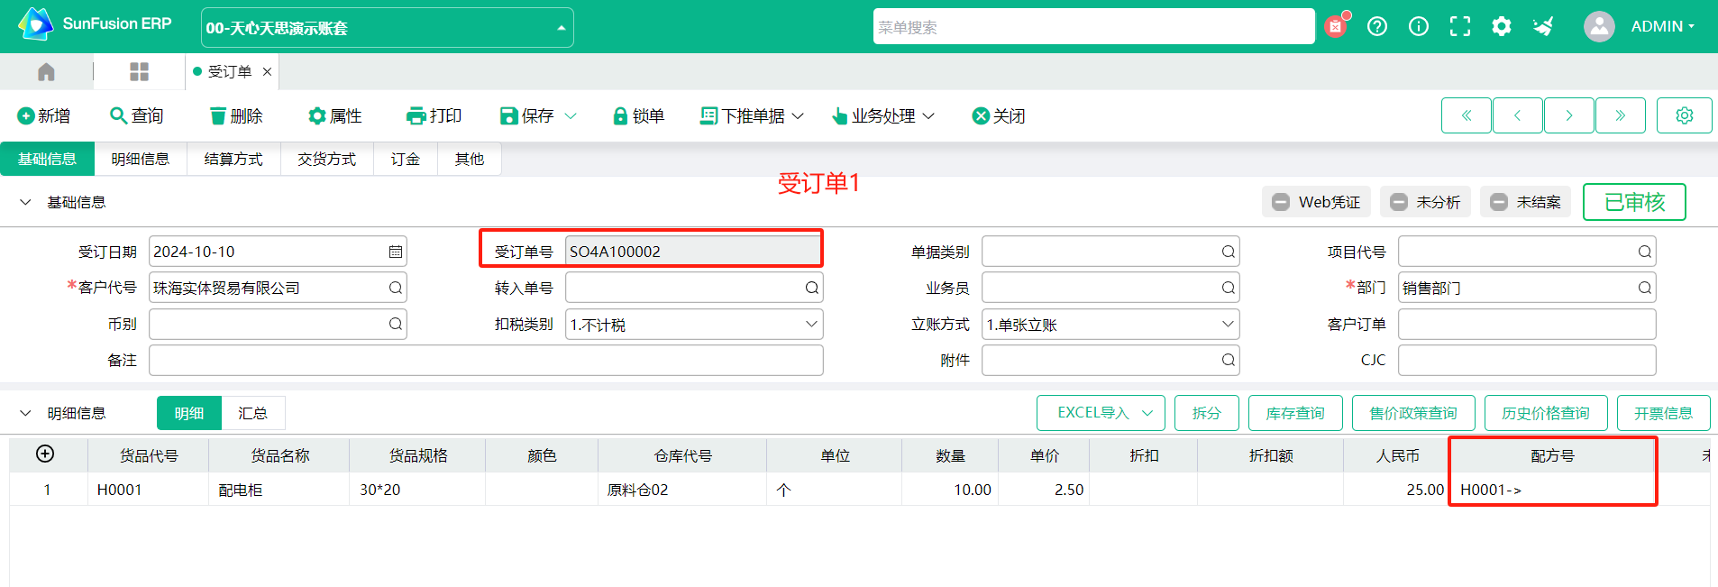Toggle the Web凭证 status
1718x587 pixels.
[x=1316, y=202]
